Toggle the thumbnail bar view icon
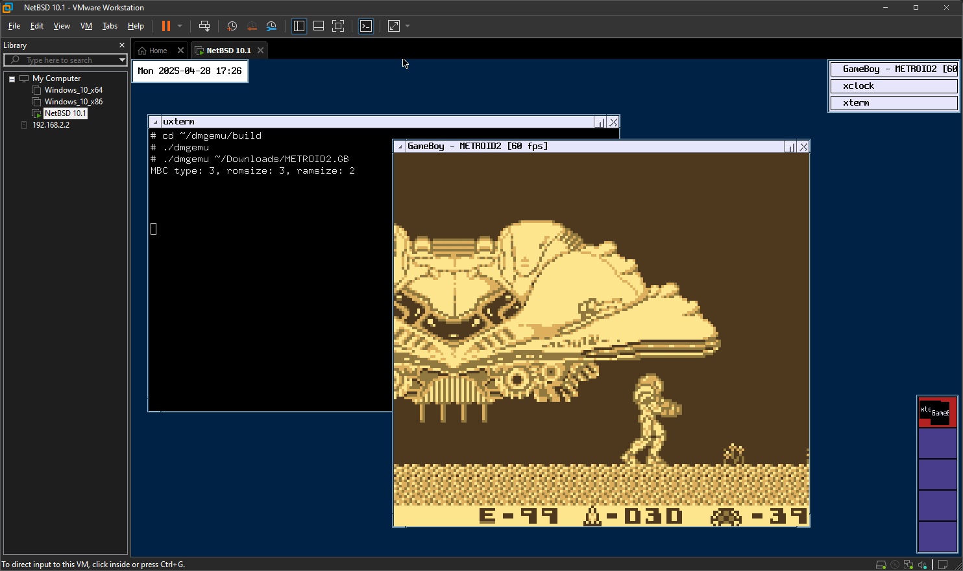The image size is (963, 571). (319, 26)
